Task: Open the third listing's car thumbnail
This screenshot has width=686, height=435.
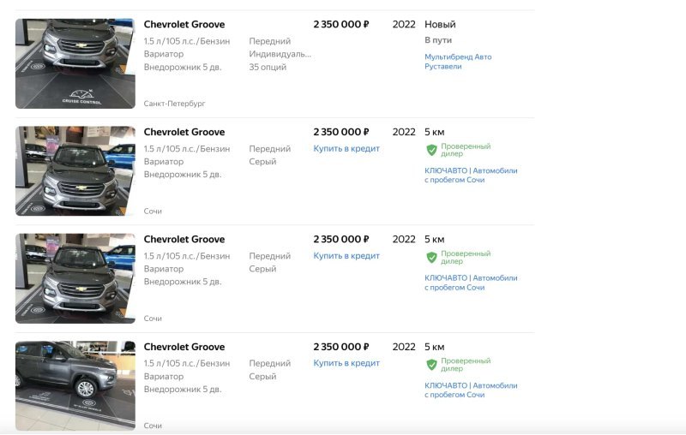Action: tap(75, 278)
